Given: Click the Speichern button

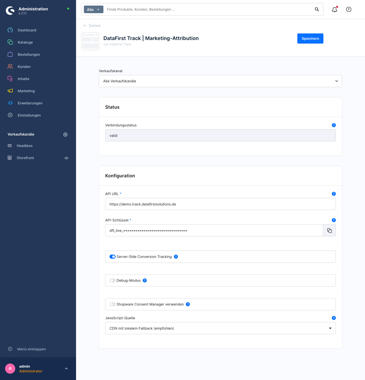Looking at the screenshot, I should (310, 39).
